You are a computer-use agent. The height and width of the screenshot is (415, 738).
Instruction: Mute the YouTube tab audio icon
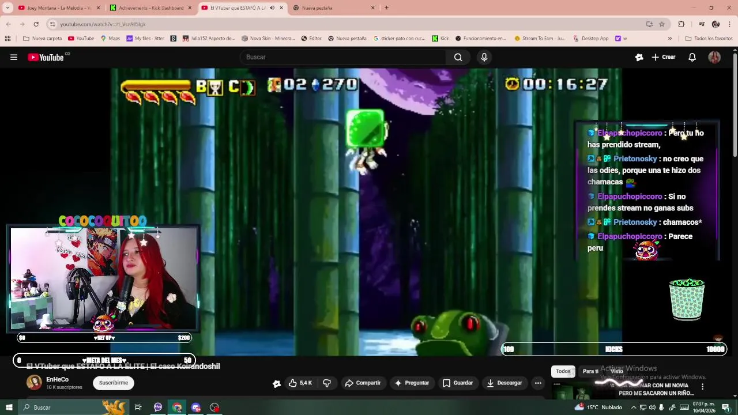pos(272,8)
